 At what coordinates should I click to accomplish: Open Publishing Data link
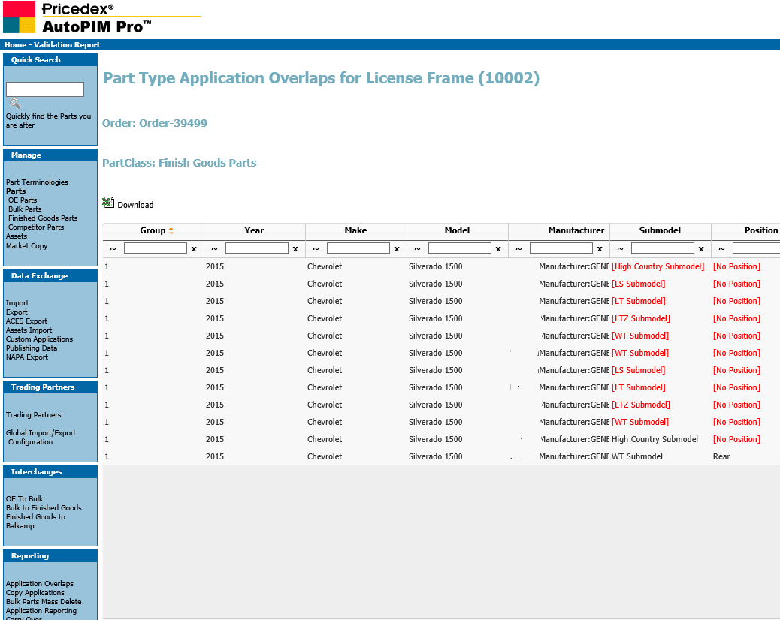tap(32, 348)
